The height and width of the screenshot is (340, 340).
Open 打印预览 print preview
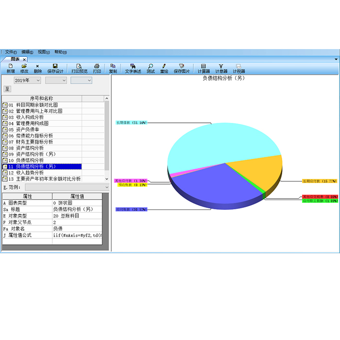click(x=80, y=68)
